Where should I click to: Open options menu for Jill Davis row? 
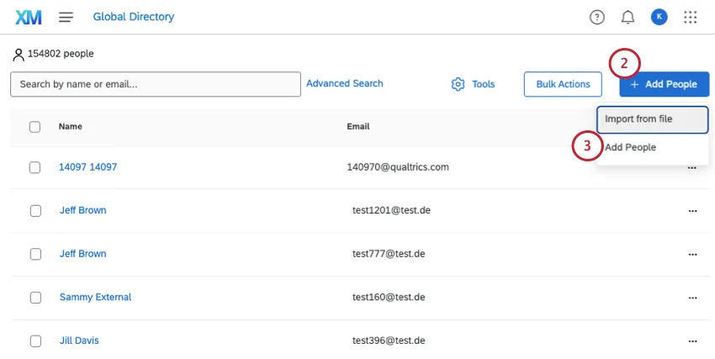pos(692,341)
